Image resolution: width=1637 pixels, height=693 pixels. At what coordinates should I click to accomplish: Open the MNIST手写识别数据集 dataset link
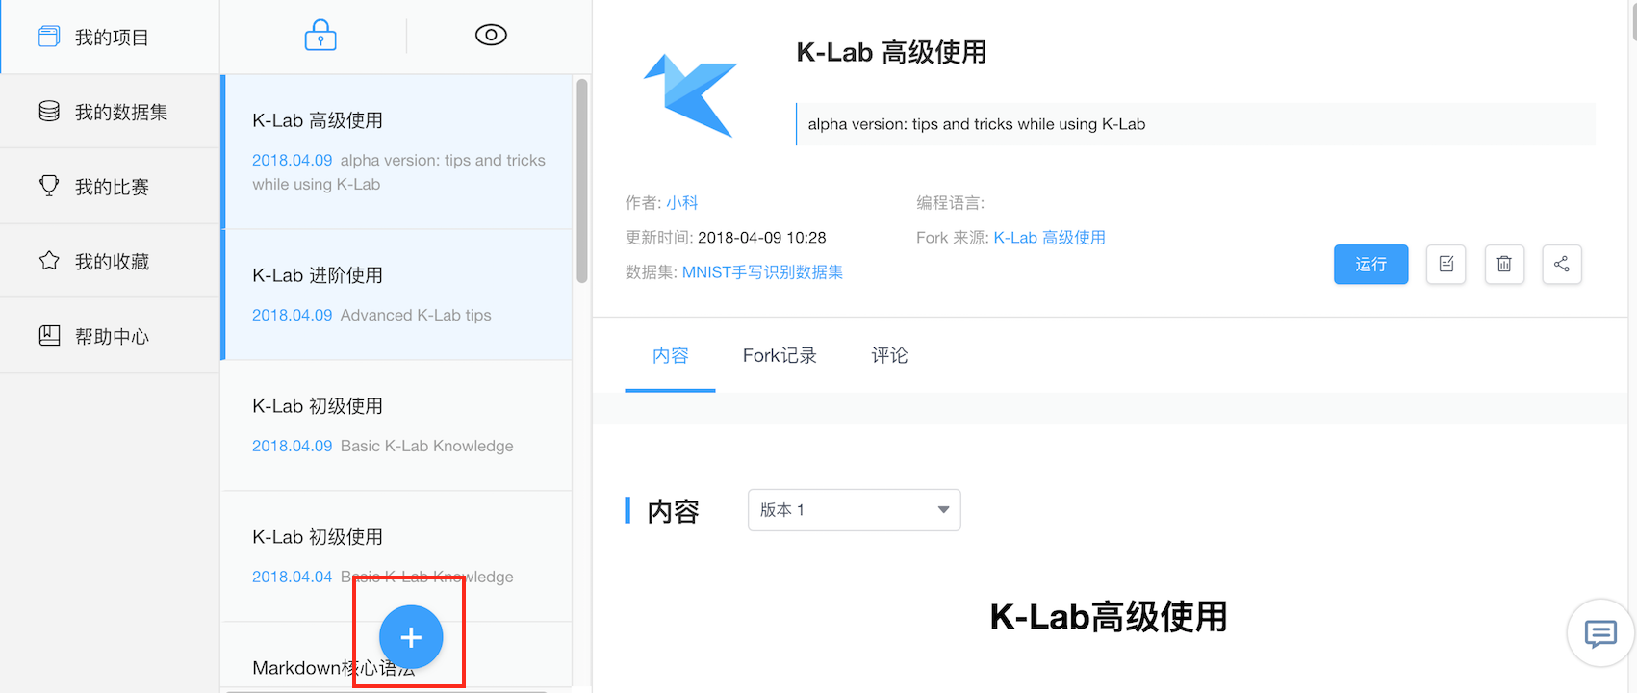762,272
